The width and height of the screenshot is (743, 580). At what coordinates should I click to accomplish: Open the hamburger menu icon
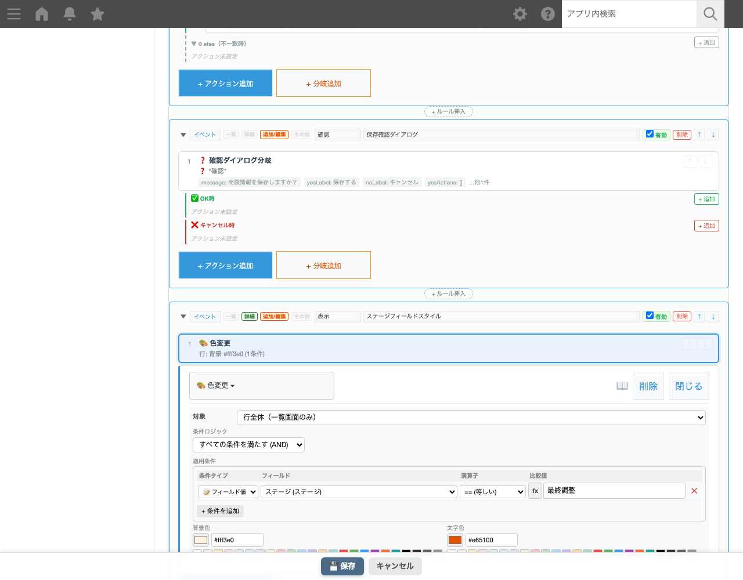pyautogui.click(x=14, y=14)
